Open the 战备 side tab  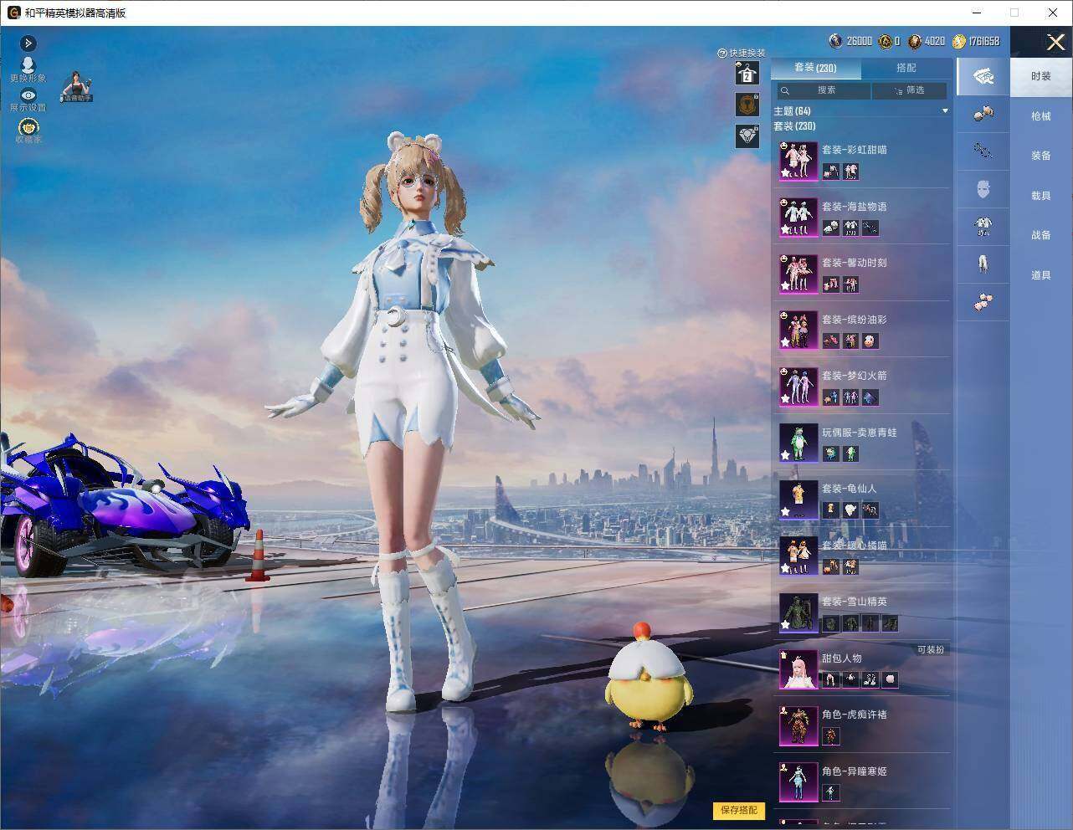coord(1041,235)
